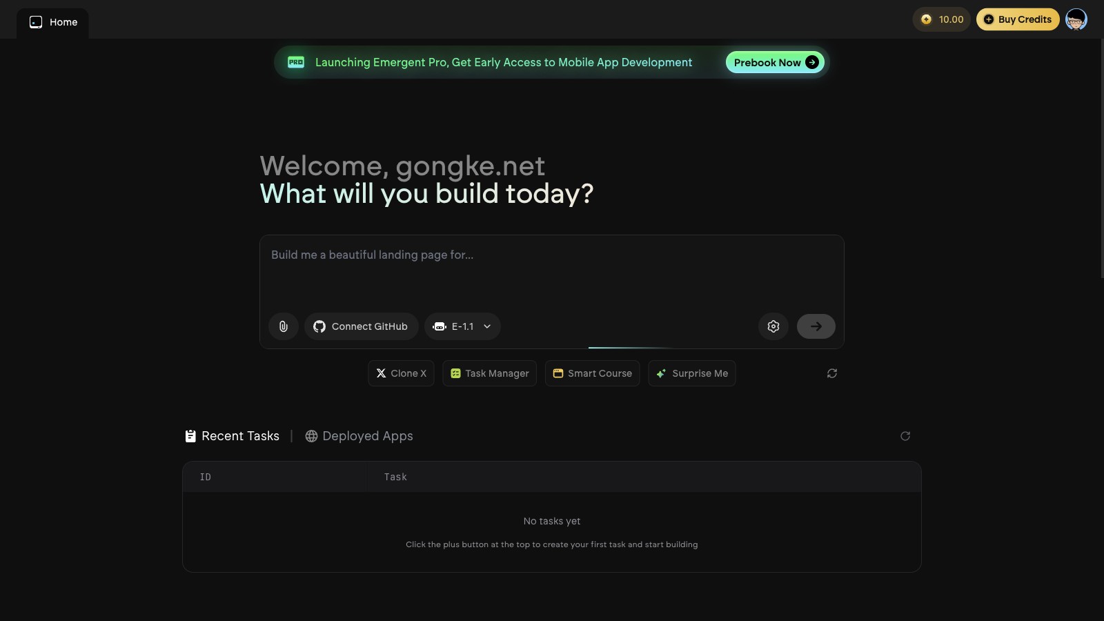Switch to the Deployed Apps tab
Viewport: 1104px width, 621px height.
359,436
